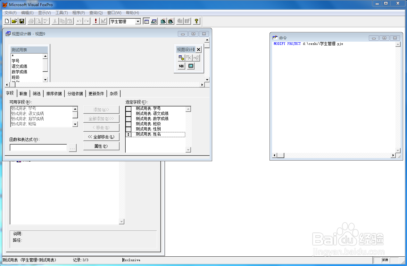Click the Modify Form ruler icon
The width and height of the screenshot is (407, 266).
point(103,21)
